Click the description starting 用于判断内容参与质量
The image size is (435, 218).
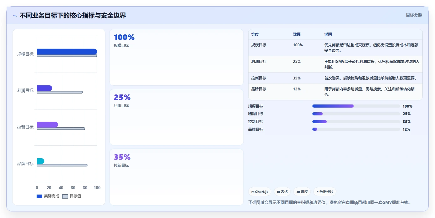370,92
